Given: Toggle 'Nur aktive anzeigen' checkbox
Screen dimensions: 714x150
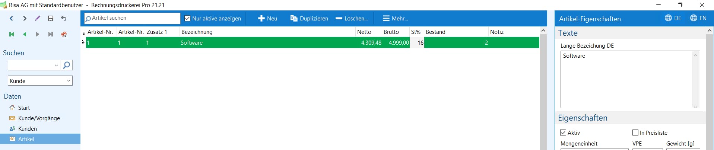Looking at the screenshot, I should [187, 18].
